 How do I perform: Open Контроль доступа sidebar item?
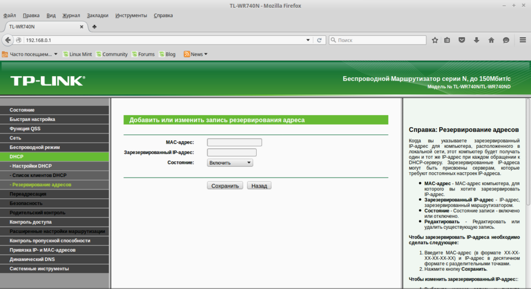click(x=54, y=222)
